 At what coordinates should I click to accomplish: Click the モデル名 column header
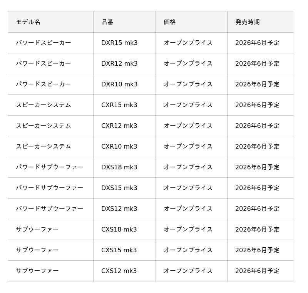28,22
